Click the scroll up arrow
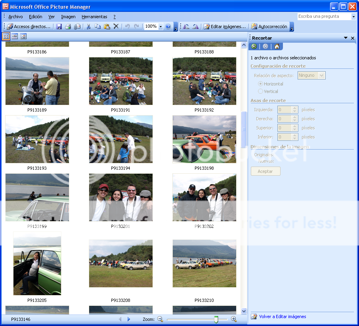Image resolution: width=359 pixels, height=326 pixels. click(x=244, y=45)
